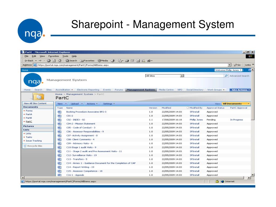This screenshot has height=207, width=276.
Task: Open the Edit menu
Action: (34, 56)
